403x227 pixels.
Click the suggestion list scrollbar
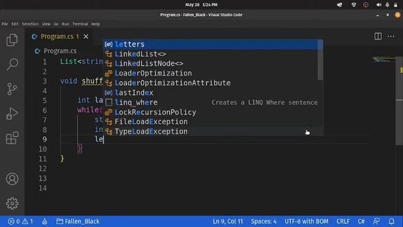pos(321,60)
